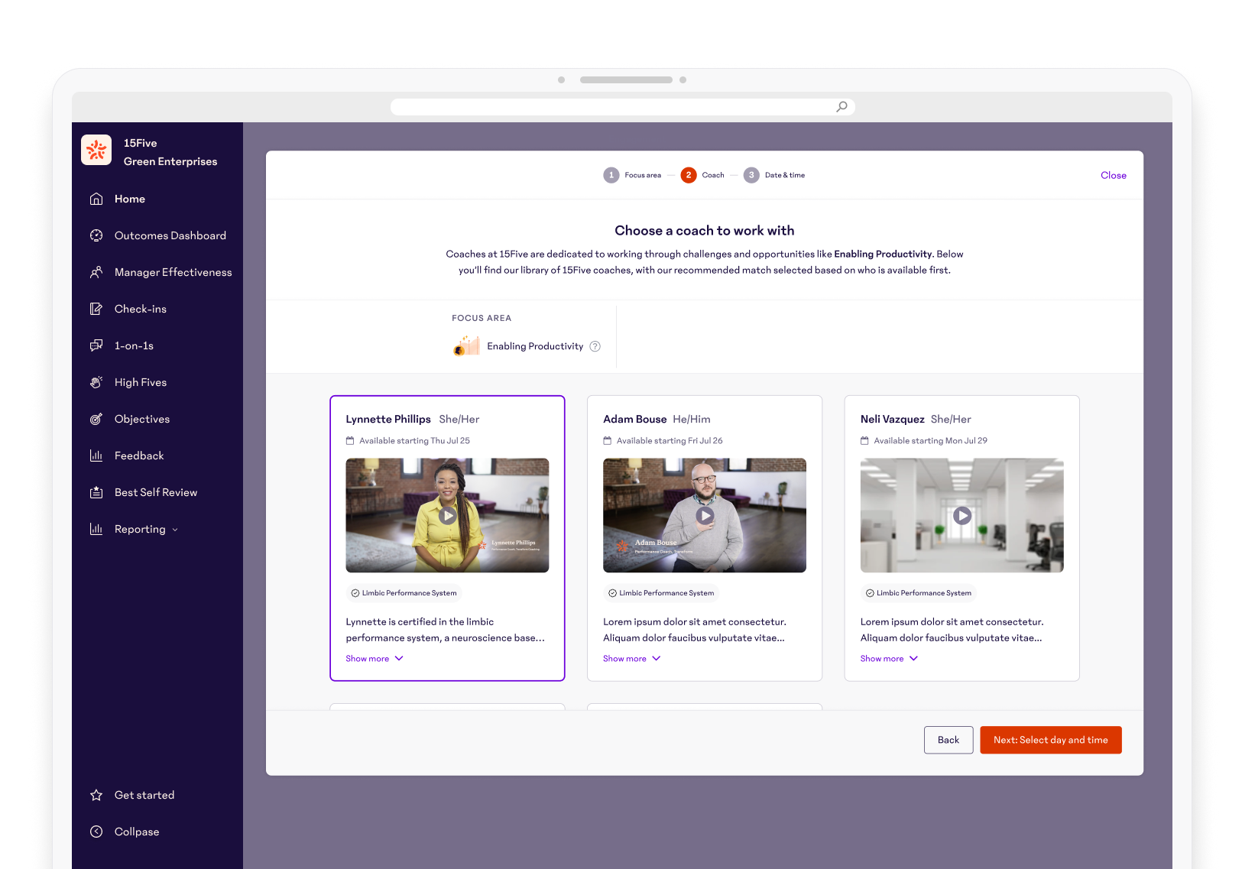Go to step 1 Focus area
This screenshot has width=1255, height=869.
632,175
